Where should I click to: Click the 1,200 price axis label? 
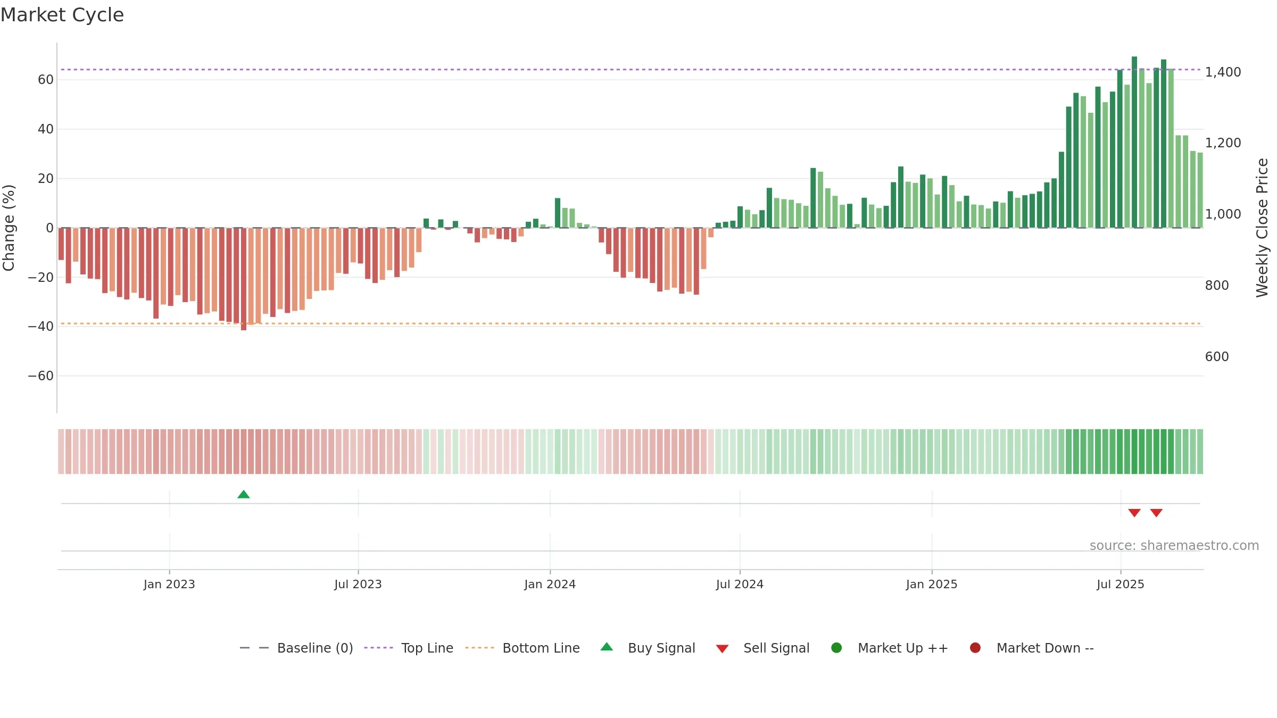pyautogui.click(x=1223, y=143)
